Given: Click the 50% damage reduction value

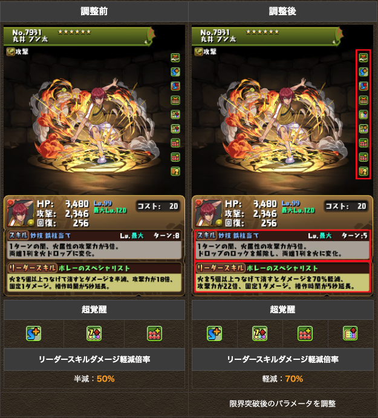Looking at the screenshot, I should 106,379.
